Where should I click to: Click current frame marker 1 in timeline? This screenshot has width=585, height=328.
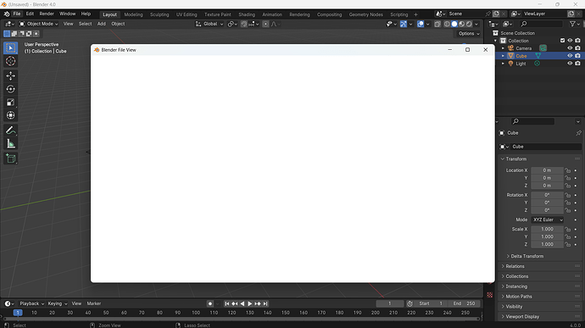(x=18, y=313)
